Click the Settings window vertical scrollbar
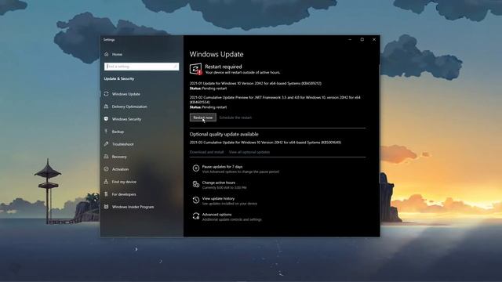 coord(379,123)
